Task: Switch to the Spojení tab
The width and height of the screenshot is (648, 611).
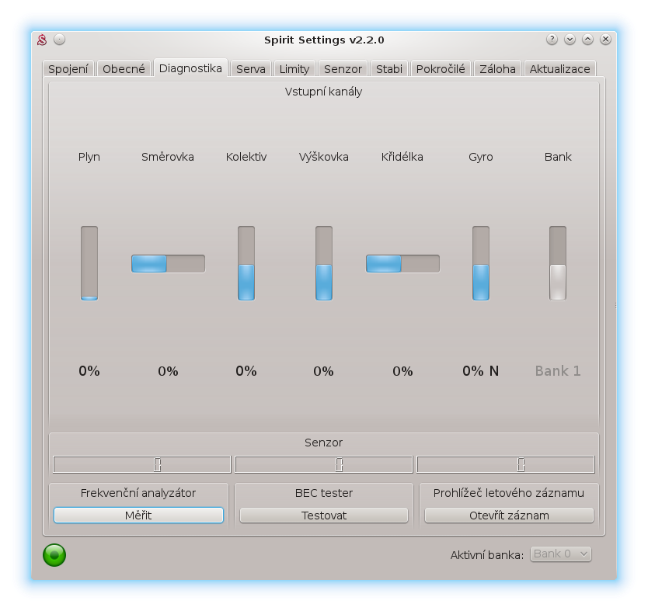Action: pyautogui.click(x=68, y=68)
